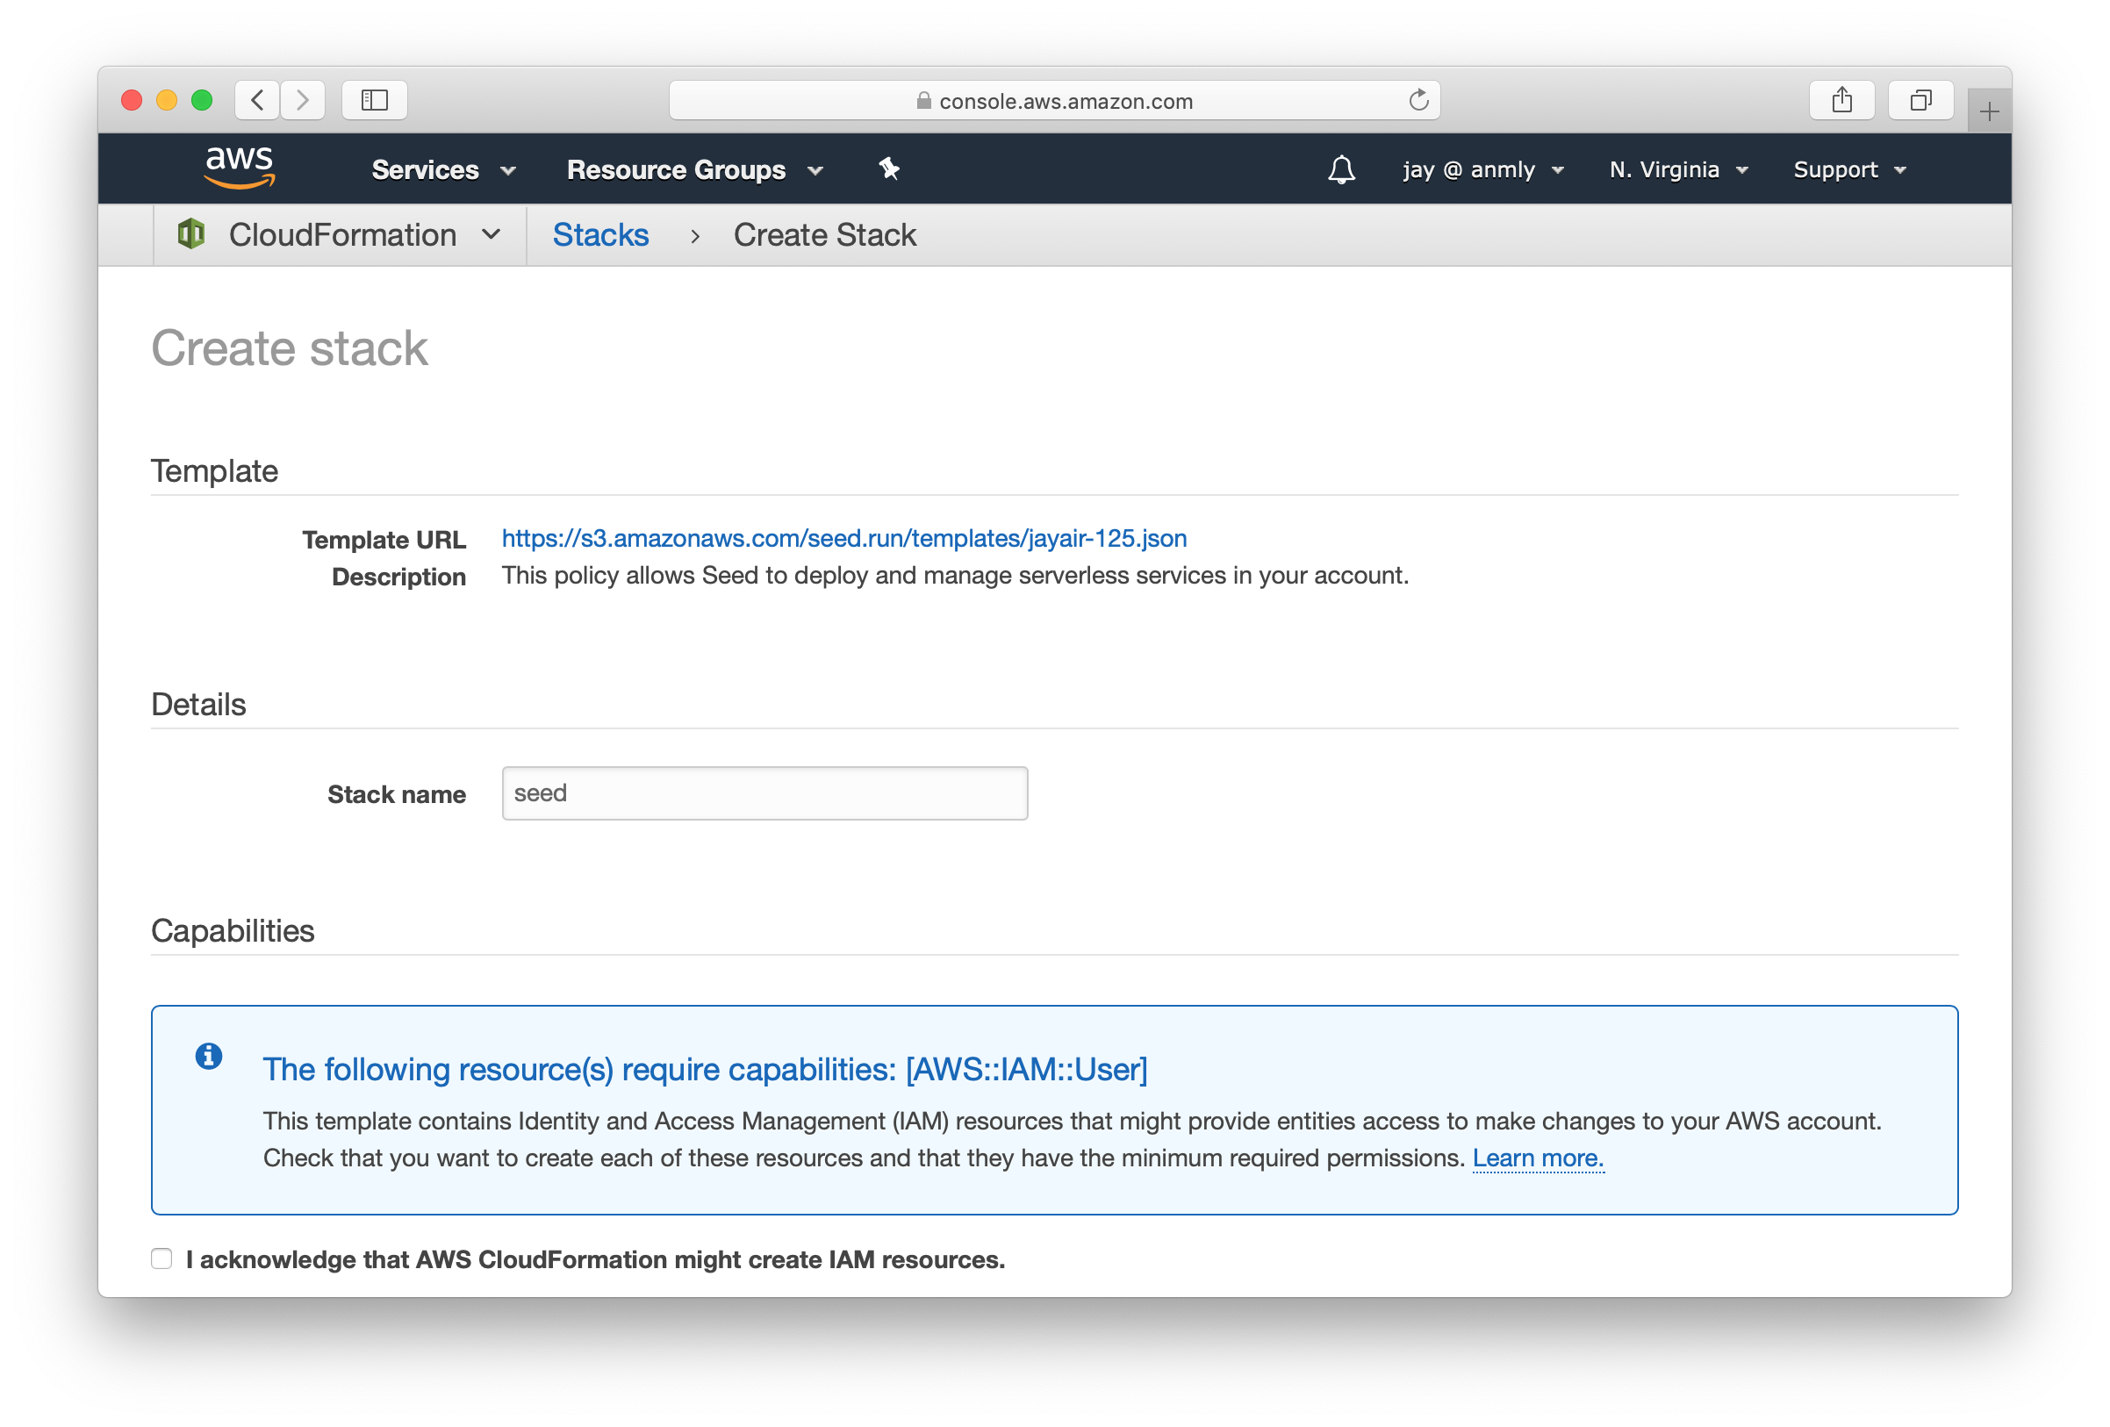
Task: Click the AWS logo home icon
Action: pos(240,168)
